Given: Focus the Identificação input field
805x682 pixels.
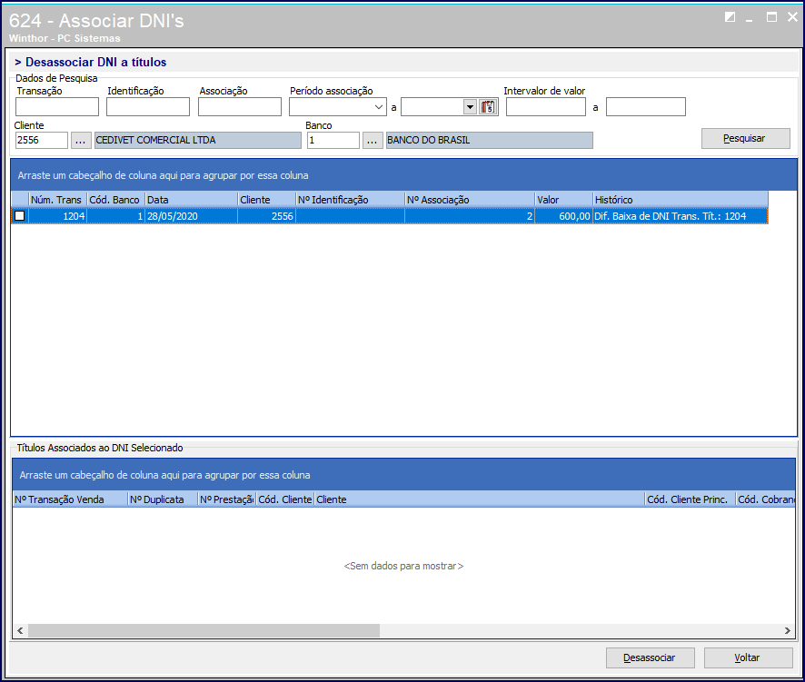Looking at the screenshot, I should click(x=148, y=107).
